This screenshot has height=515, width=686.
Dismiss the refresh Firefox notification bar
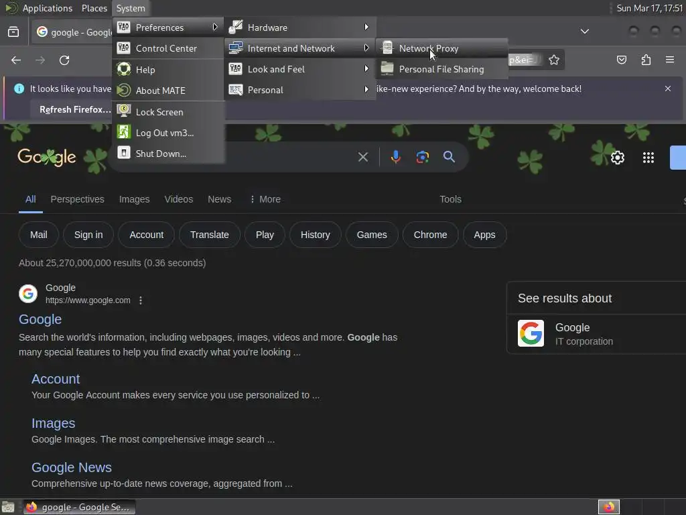[x=668, y=89]
